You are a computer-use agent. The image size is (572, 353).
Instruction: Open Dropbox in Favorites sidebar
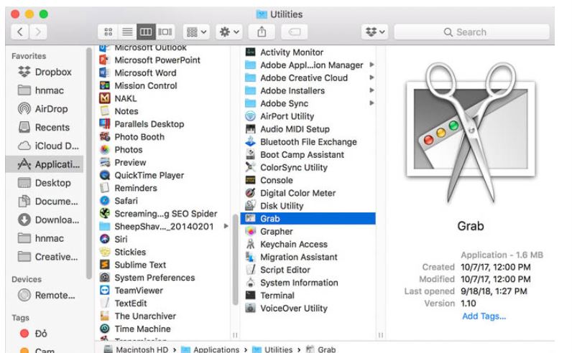45,72
